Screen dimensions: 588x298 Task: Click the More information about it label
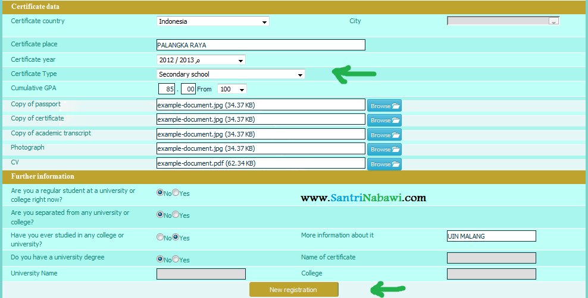(x=337, y=235)
